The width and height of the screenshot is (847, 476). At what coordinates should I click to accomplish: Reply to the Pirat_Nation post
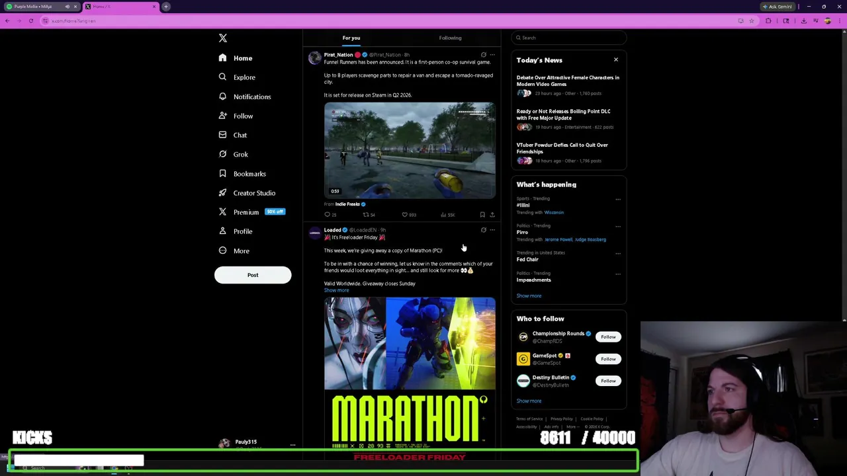(x=330, y=215)
